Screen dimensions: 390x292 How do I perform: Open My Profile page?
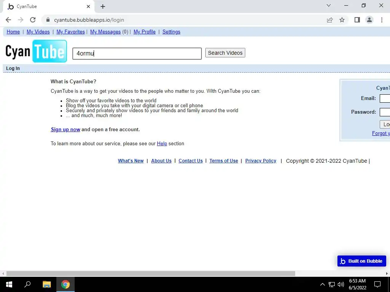[x=144, y=32]
